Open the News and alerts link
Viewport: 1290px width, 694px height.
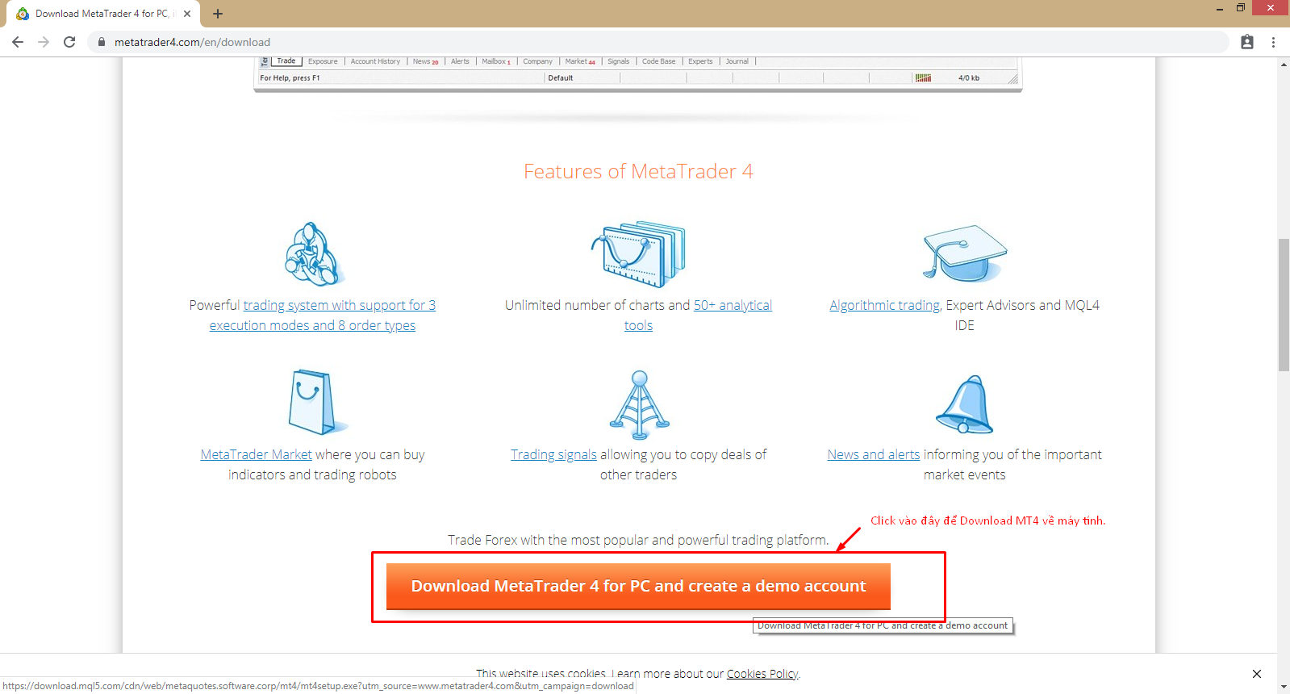[x=873, y=455]
